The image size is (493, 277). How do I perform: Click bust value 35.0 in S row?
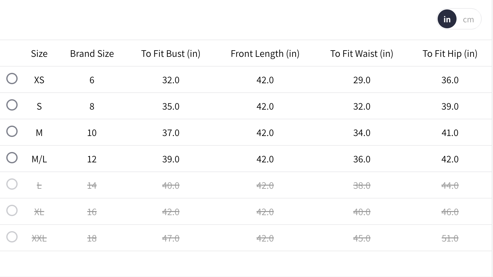171,106
